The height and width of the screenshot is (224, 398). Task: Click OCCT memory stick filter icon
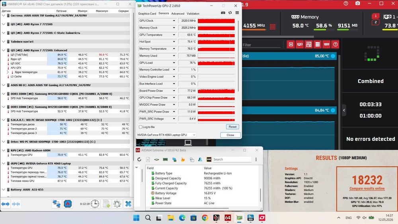[x=326, y=45]
